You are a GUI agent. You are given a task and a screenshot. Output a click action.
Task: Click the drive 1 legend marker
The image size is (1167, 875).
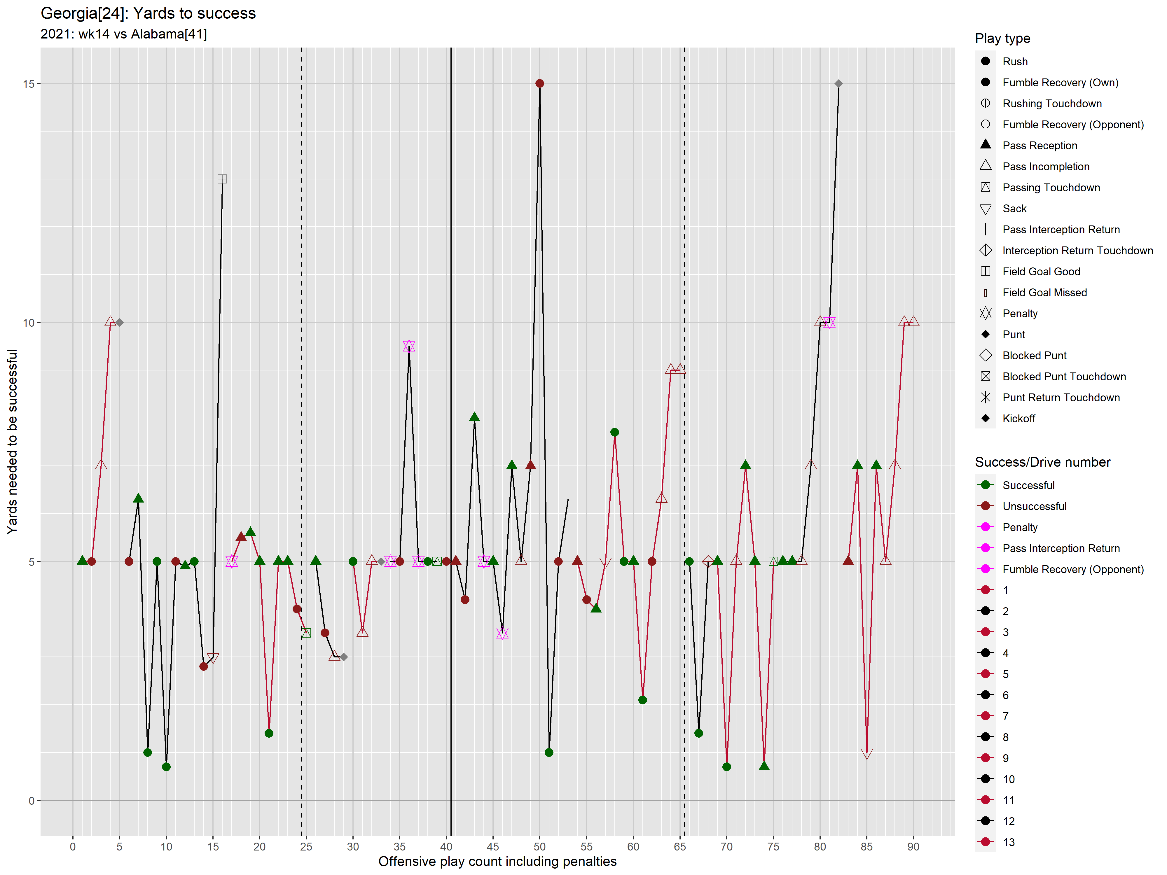tap(985, 590)
